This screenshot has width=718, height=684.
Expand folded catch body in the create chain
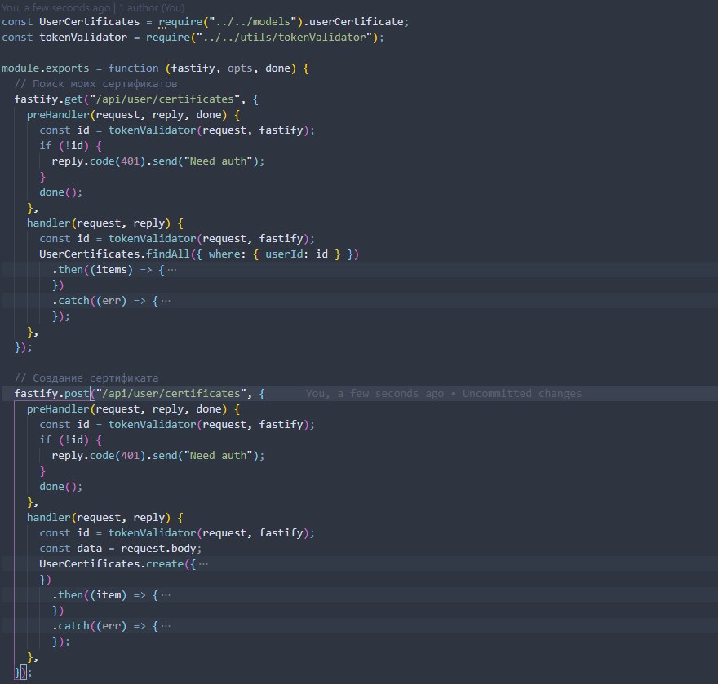[166, 626]
